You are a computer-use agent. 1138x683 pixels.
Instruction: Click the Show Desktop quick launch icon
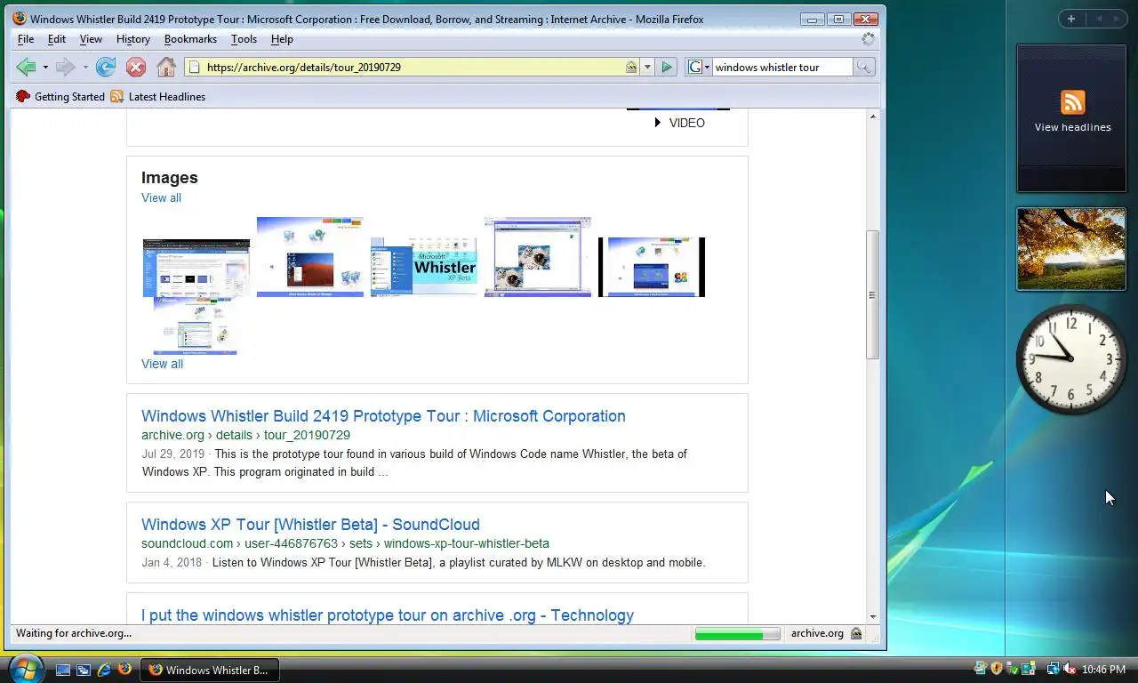(x=63, y=670)
